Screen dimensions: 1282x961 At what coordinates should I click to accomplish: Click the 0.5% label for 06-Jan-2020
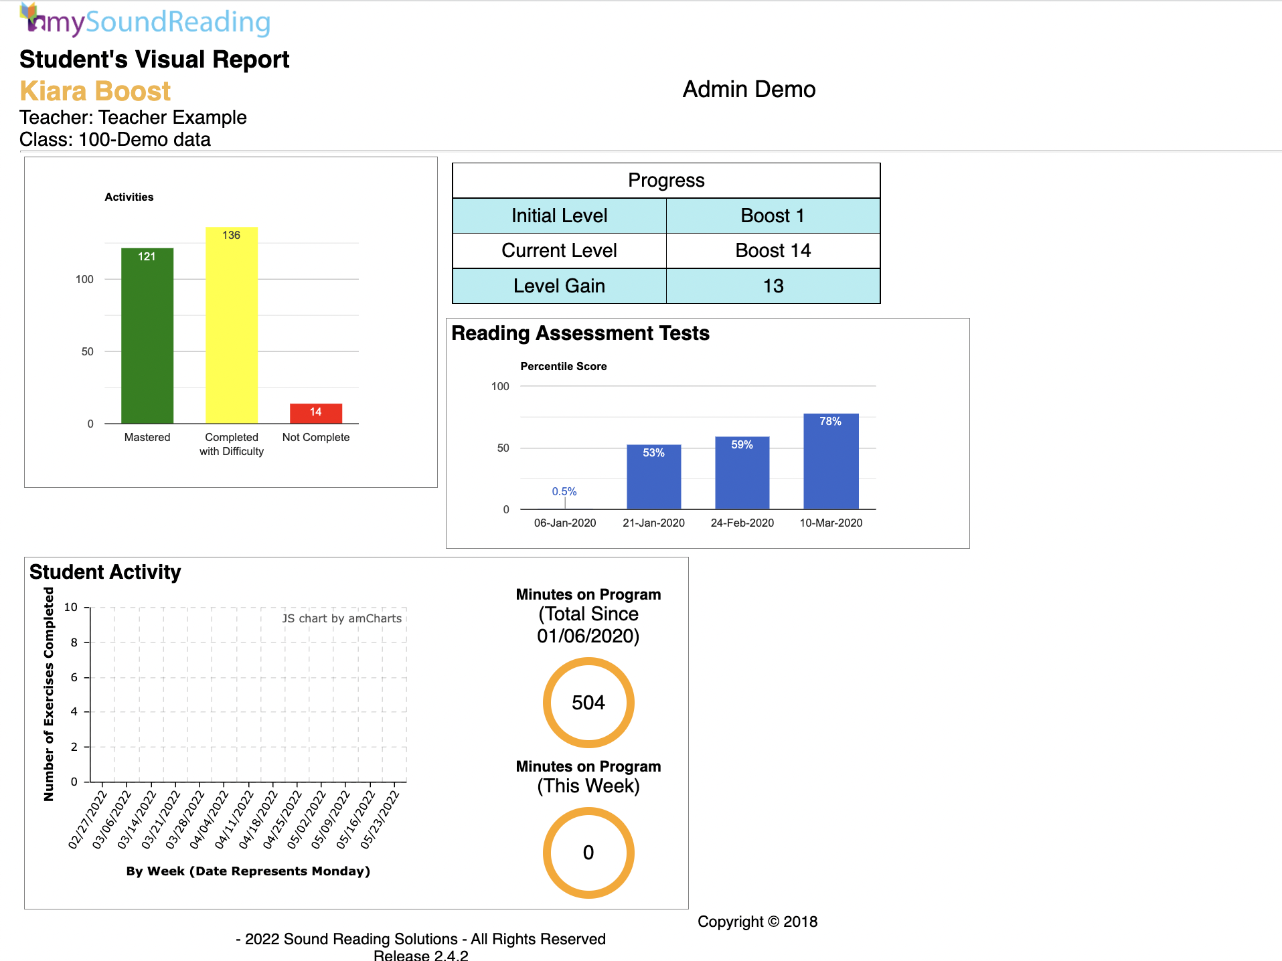pos(564,491)
